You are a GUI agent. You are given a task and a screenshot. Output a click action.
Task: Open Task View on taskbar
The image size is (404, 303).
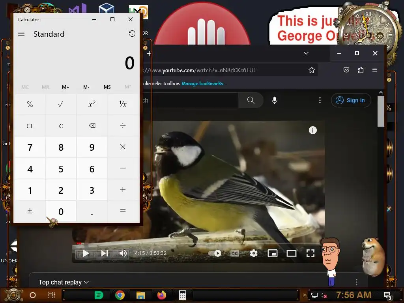[52, 295]
